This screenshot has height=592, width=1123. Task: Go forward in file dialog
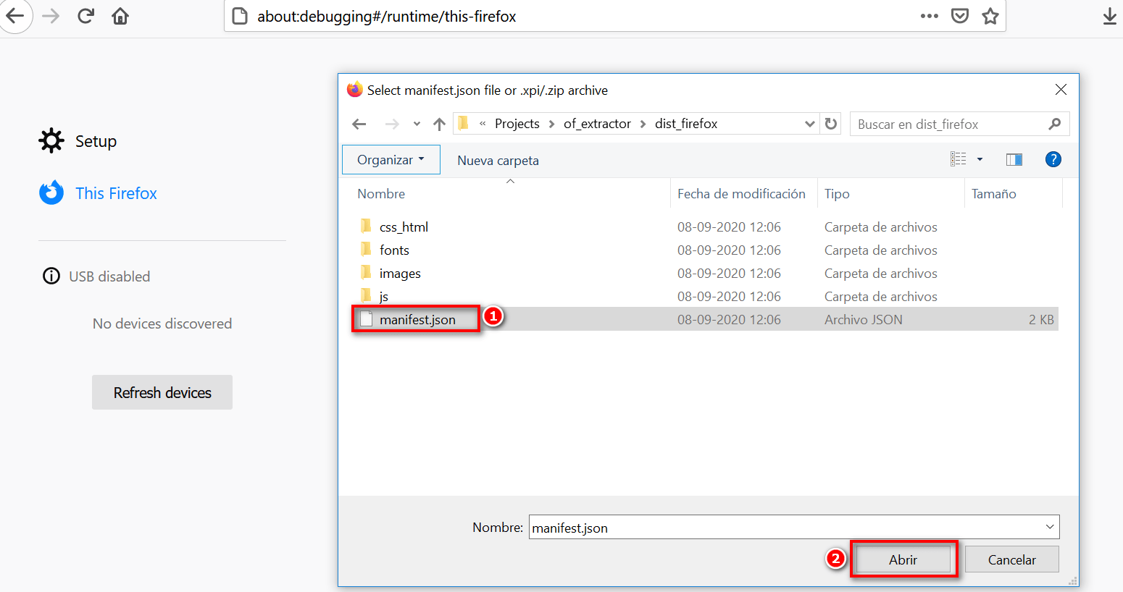tap(392, 124)
